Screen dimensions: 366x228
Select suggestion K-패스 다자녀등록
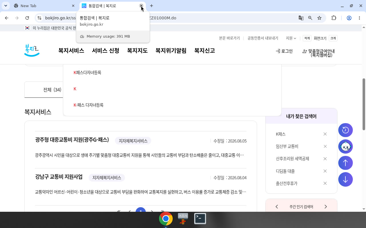coord(89,105)
